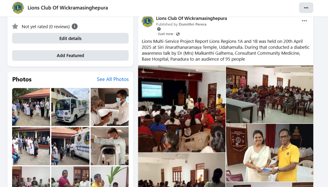
Task: Click the star rating icon
Action: coord(15,27)
